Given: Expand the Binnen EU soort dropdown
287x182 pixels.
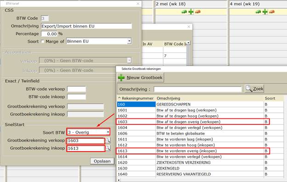Looking at the screenshot, I should [x=129, y=41].
